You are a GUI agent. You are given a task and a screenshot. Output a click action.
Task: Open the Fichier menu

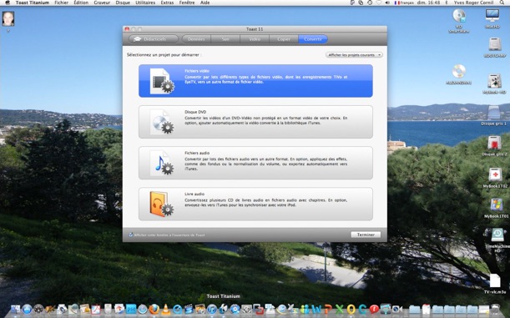point(62,3)
